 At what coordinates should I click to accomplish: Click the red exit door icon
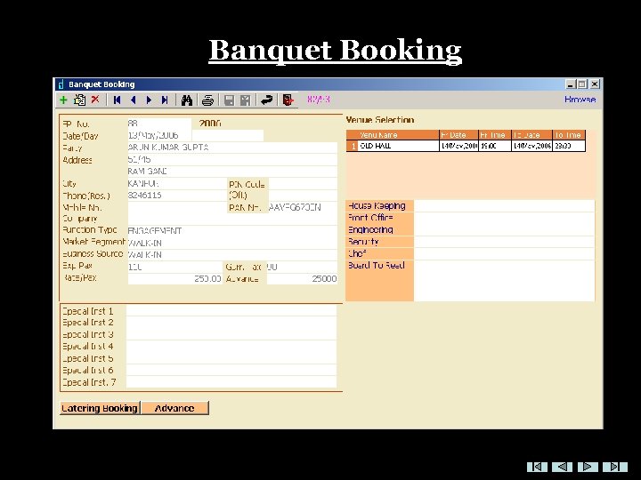coord(288,100)
